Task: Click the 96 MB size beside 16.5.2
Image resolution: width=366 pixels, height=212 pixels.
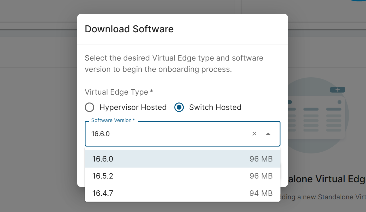Action: [x=261, y=176]
